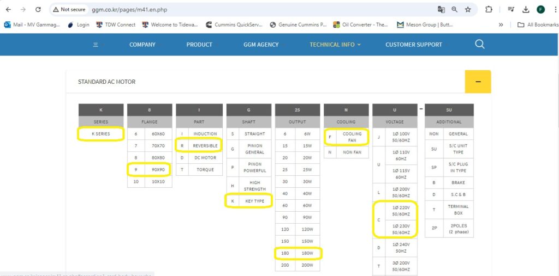Open the Company menu
This screenshot has width=559, height=276.
click(142, 45)
